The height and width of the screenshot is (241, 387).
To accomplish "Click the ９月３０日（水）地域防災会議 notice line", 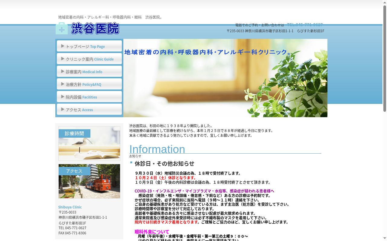I will (188, 173).
